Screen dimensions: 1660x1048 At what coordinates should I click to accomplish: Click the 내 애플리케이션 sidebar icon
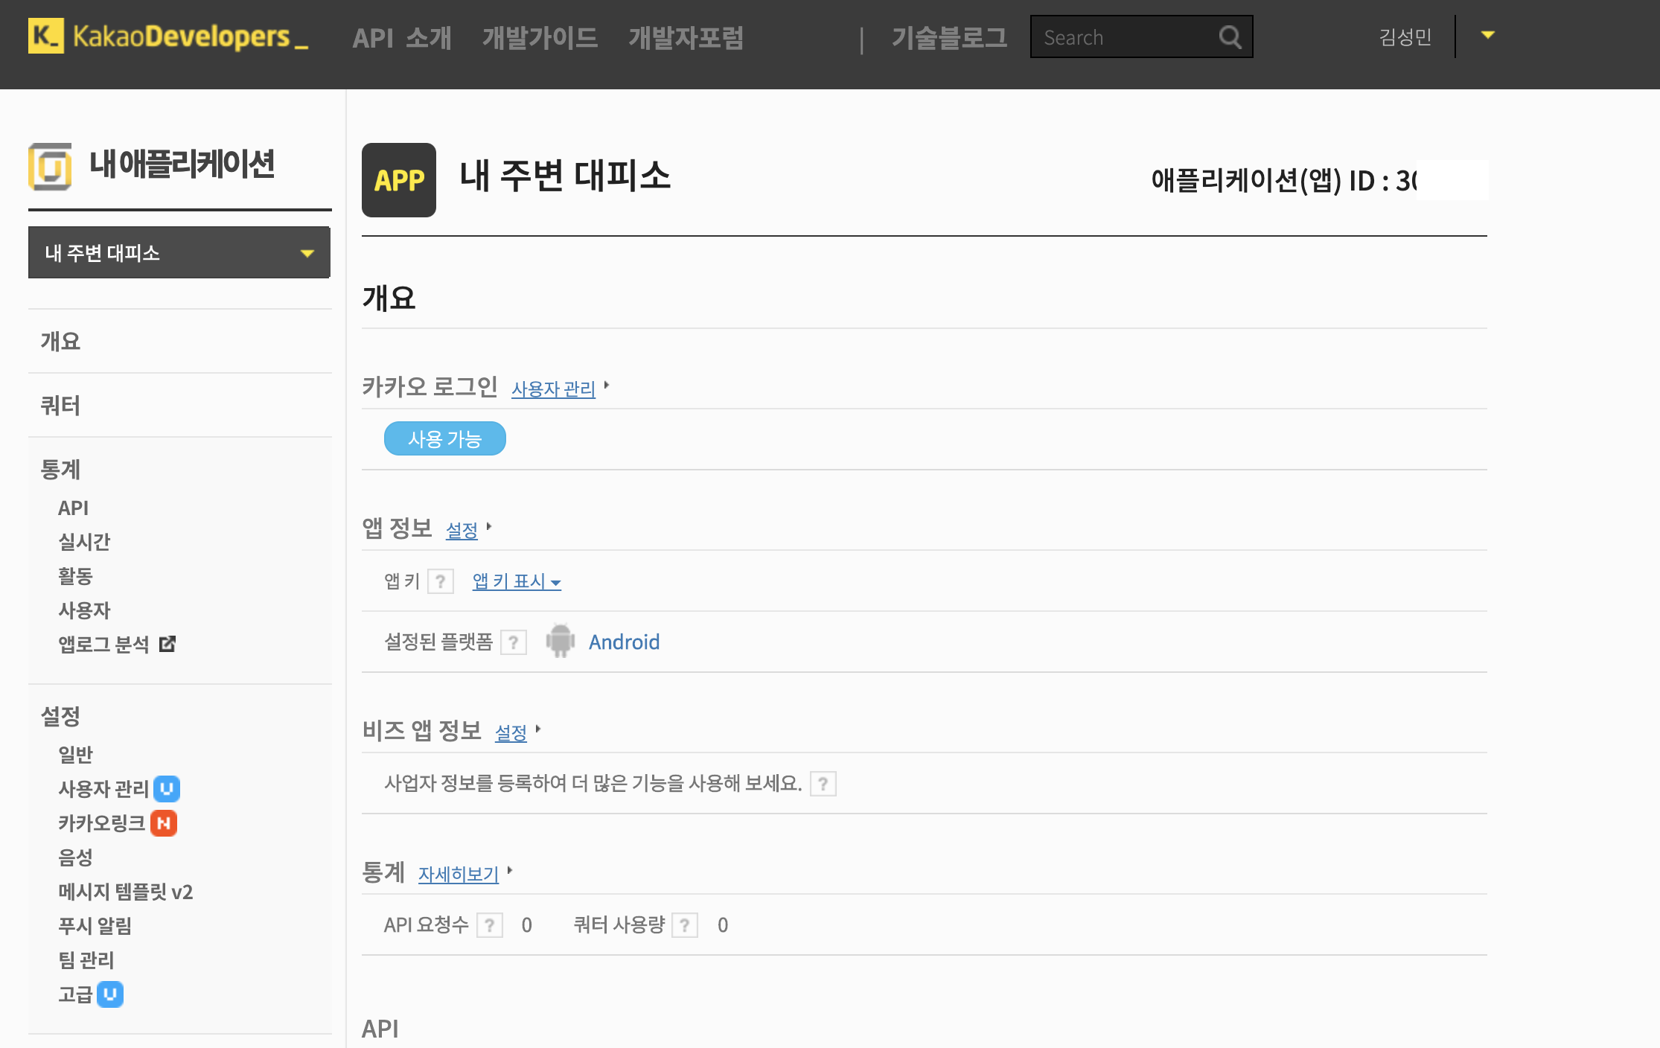50,166
